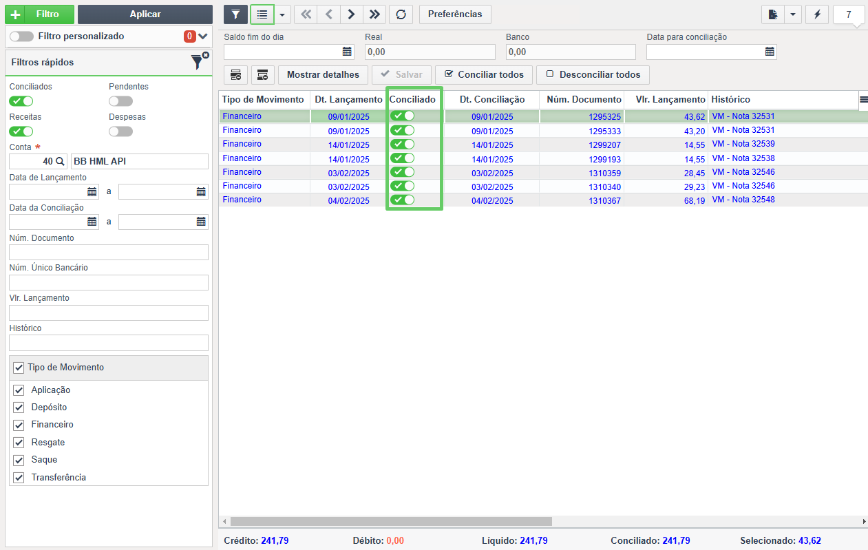Click Desconciliar todos button

(593, 74)
